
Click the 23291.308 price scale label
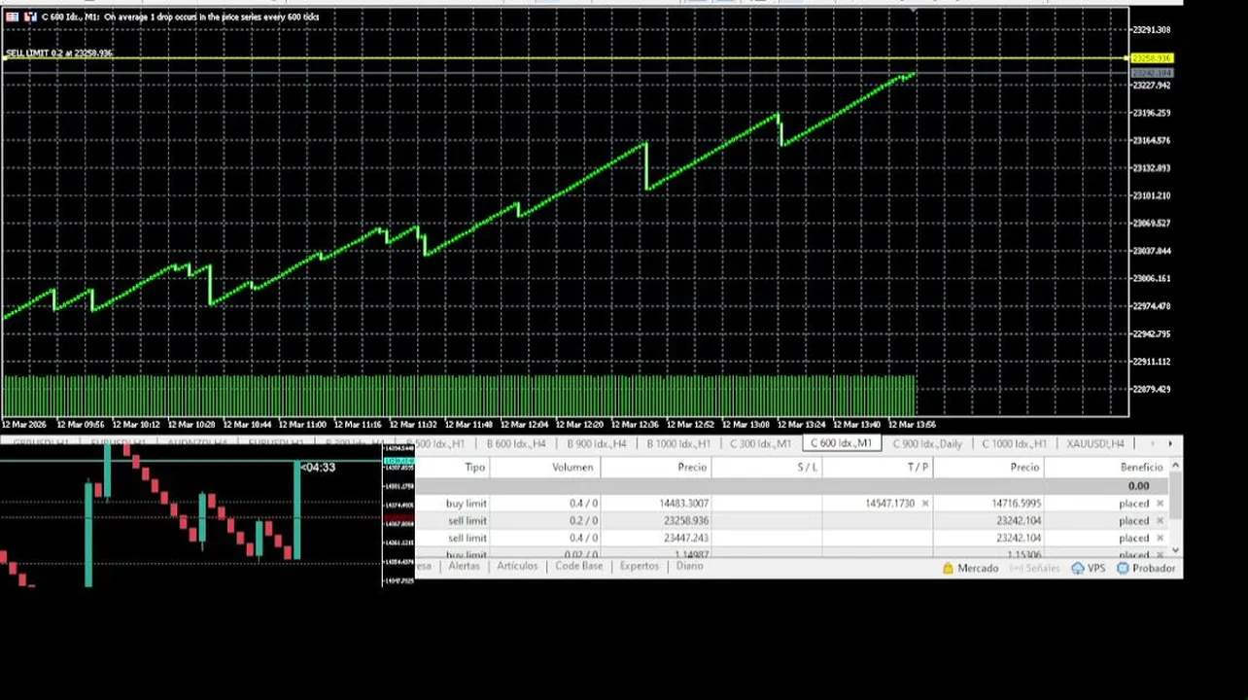pos(1152,30)
